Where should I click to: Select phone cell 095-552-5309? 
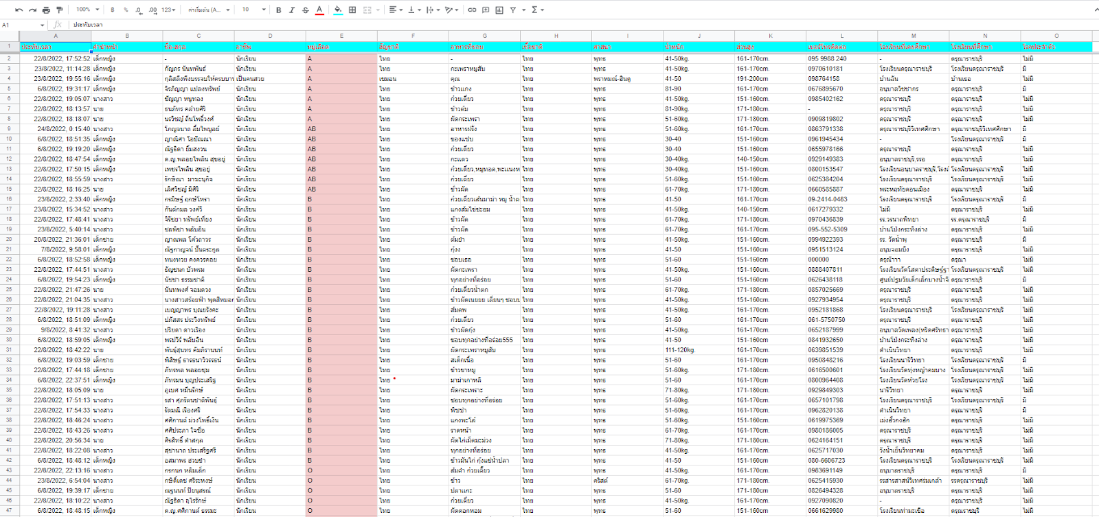point(841,229)
